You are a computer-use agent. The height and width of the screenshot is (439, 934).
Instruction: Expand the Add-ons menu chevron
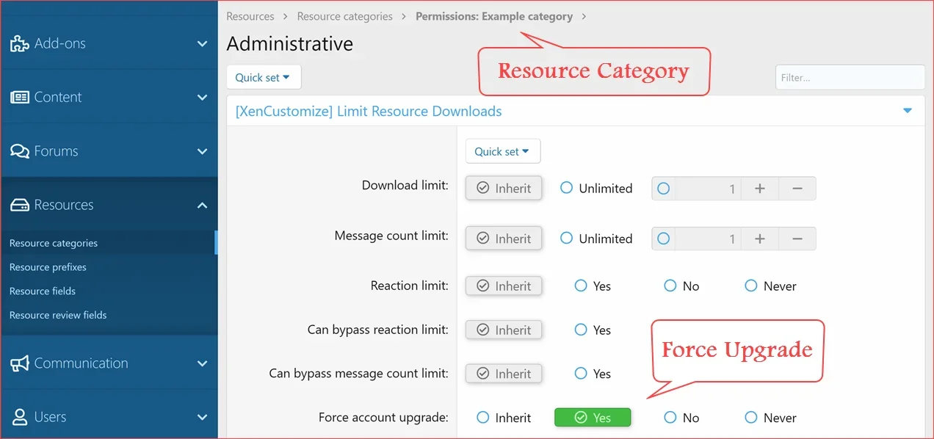(x=202, y=44)
